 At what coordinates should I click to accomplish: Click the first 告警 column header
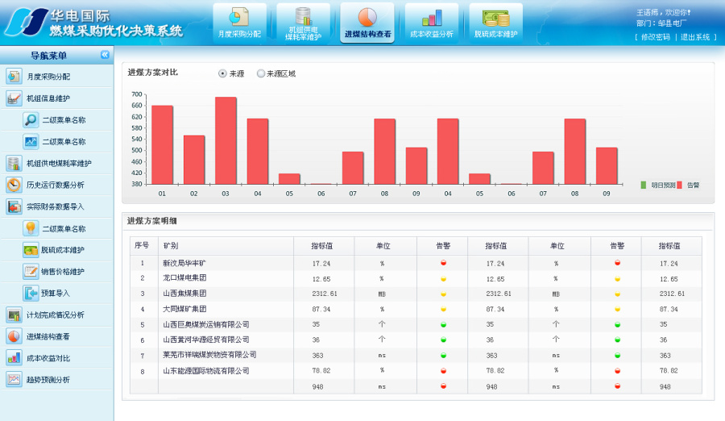point(443,246)
